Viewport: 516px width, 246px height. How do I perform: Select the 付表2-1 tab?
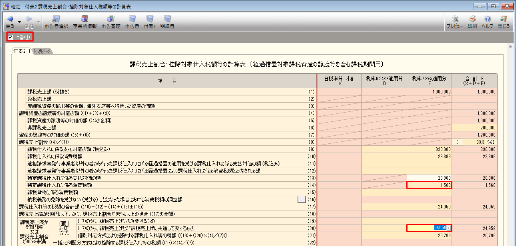(x=22, y=51)
